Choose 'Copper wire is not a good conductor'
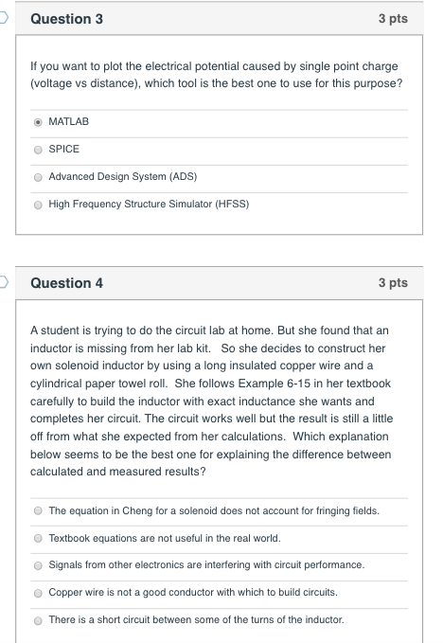 38,593
